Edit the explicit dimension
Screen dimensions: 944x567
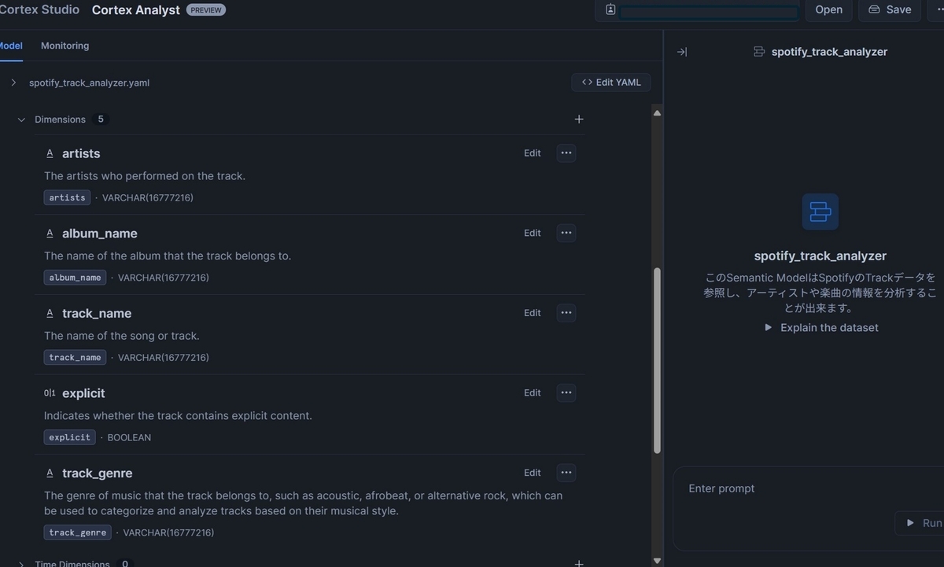tap(533, 392)
